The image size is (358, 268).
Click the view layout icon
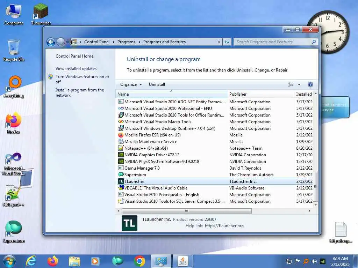[291, 84]
